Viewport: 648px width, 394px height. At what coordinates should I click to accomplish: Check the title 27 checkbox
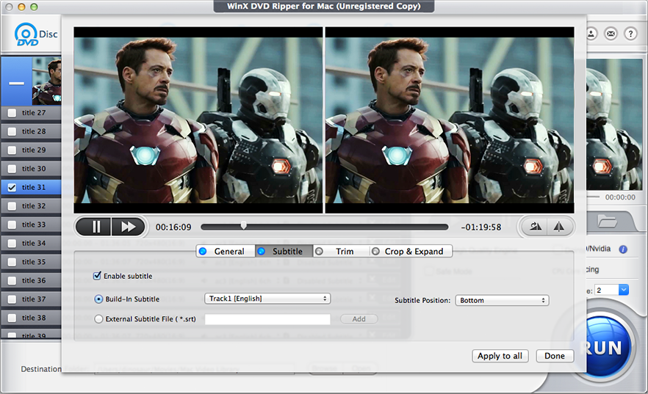[x=12, y=113]
